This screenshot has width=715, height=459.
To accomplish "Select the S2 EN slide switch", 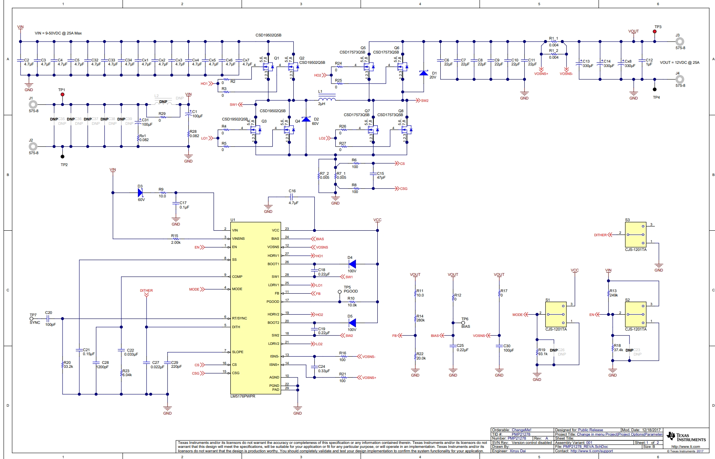I will (635, 315).
